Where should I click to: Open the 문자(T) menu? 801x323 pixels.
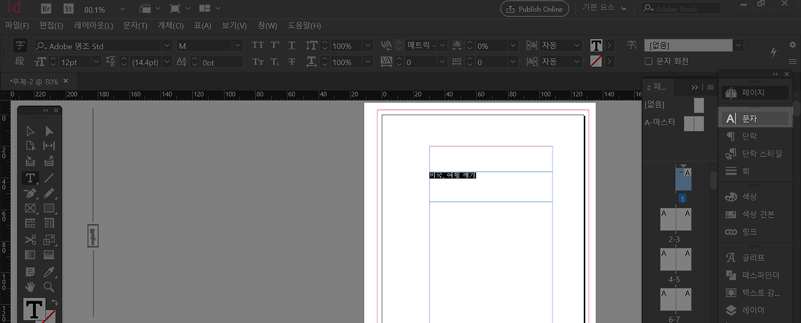coord(135,26)
